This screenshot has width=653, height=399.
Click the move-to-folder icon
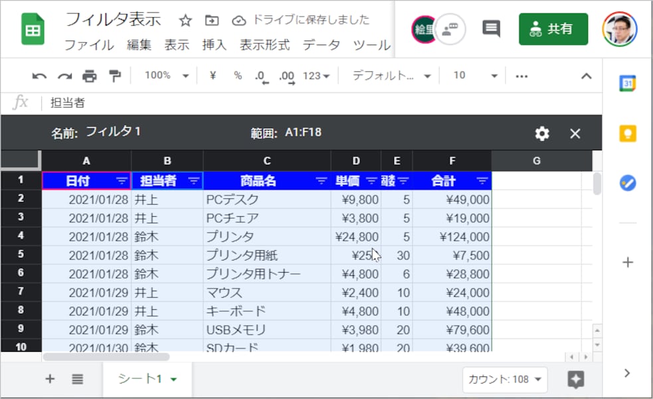[x=211, y=21]
